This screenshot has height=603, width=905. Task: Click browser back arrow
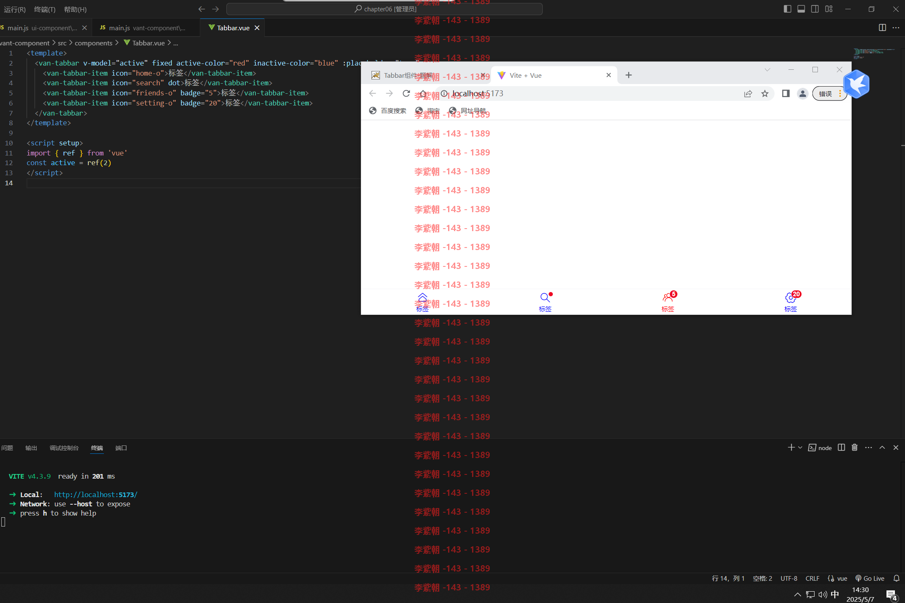click(372, 93)
